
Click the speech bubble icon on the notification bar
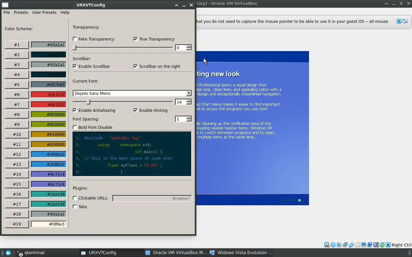click(405, 21)
